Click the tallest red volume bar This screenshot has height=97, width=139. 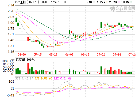click(x=28, y=69)
